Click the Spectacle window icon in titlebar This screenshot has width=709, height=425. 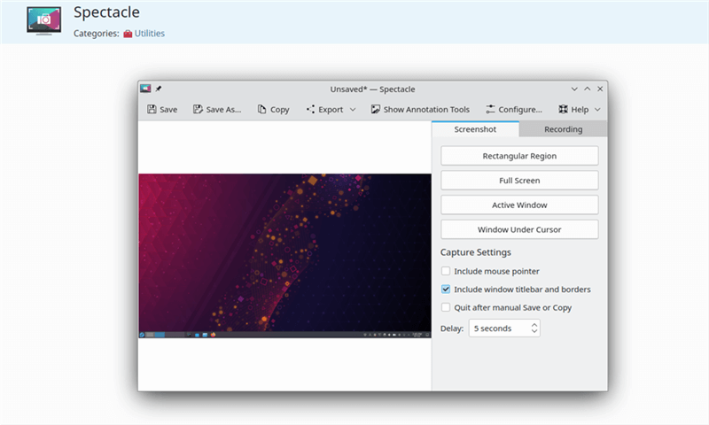[145, 89]
